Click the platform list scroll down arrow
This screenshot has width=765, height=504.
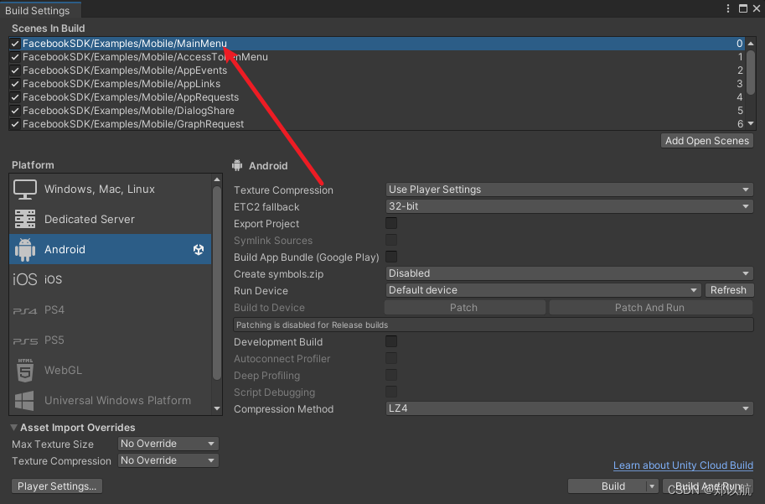[x=217, y=408]
